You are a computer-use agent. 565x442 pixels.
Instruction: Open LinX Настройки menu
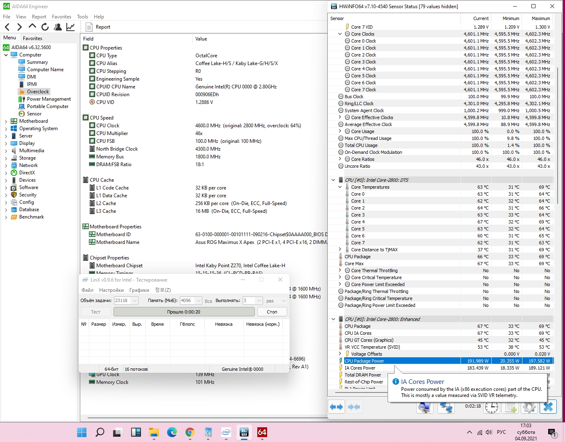coord(111,290)
